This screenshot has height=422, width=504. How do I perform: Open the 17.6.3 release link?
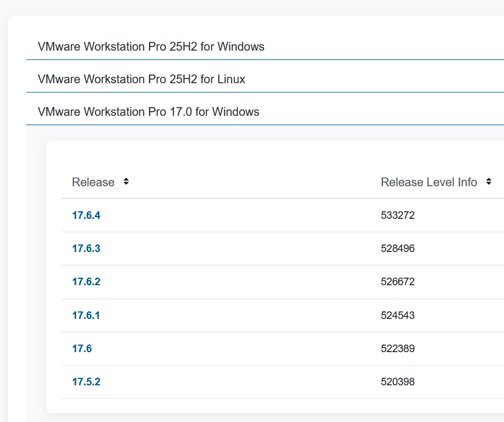(x=86, y=249)
